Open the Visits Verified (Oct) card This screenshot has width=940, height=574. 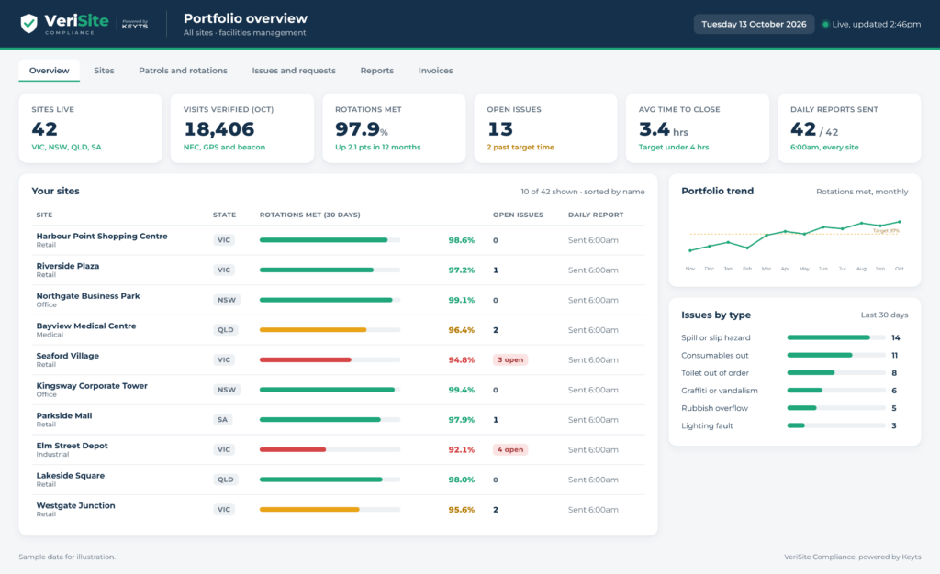pyautogui.click(x=242, y=128)
